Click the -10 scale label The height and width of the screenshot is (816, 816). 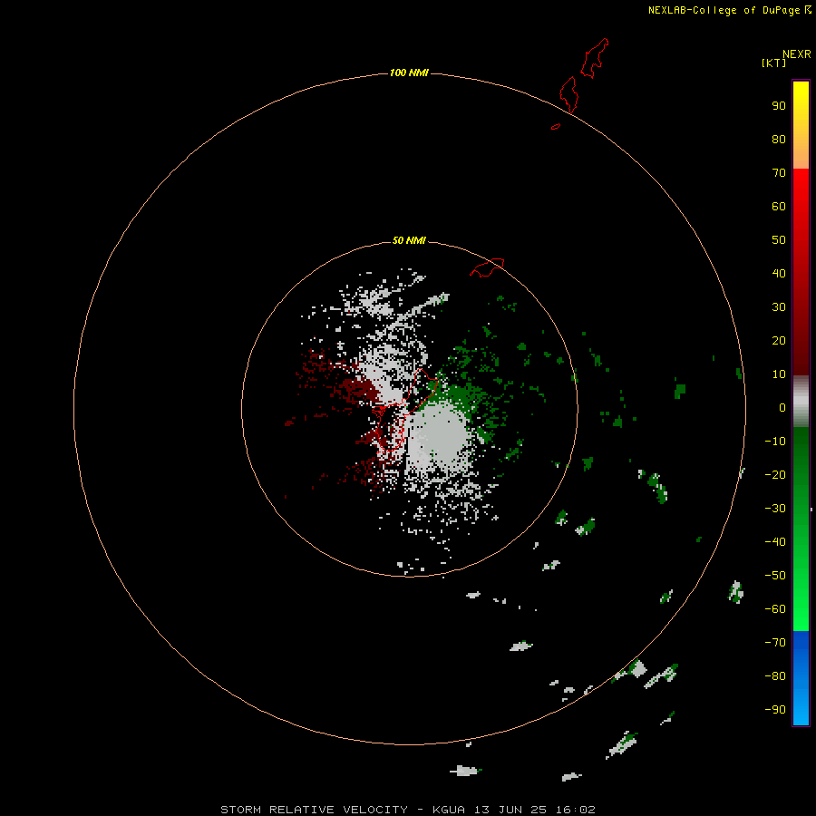[775, 442]
